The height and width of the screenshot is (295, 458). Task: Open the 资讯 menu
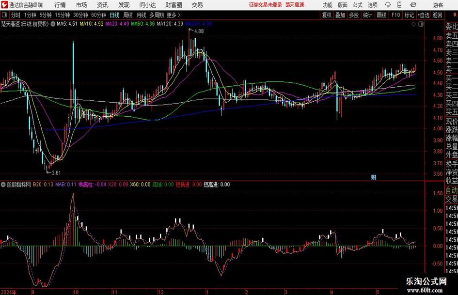tap(103, 5)
